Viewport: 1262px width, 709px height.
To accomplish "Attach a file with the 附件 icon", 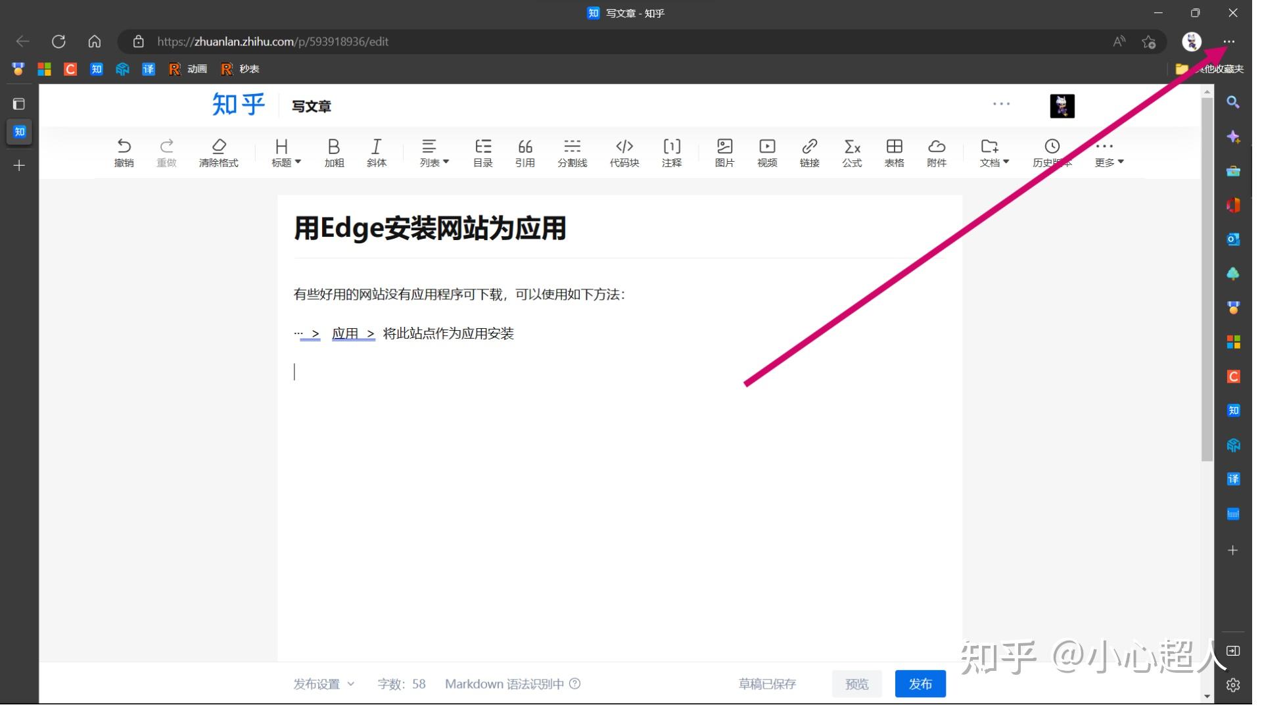I will [936, 152].
